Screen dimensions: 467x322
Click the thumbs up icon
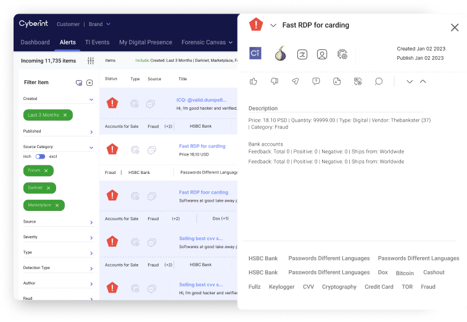[254, 81]
